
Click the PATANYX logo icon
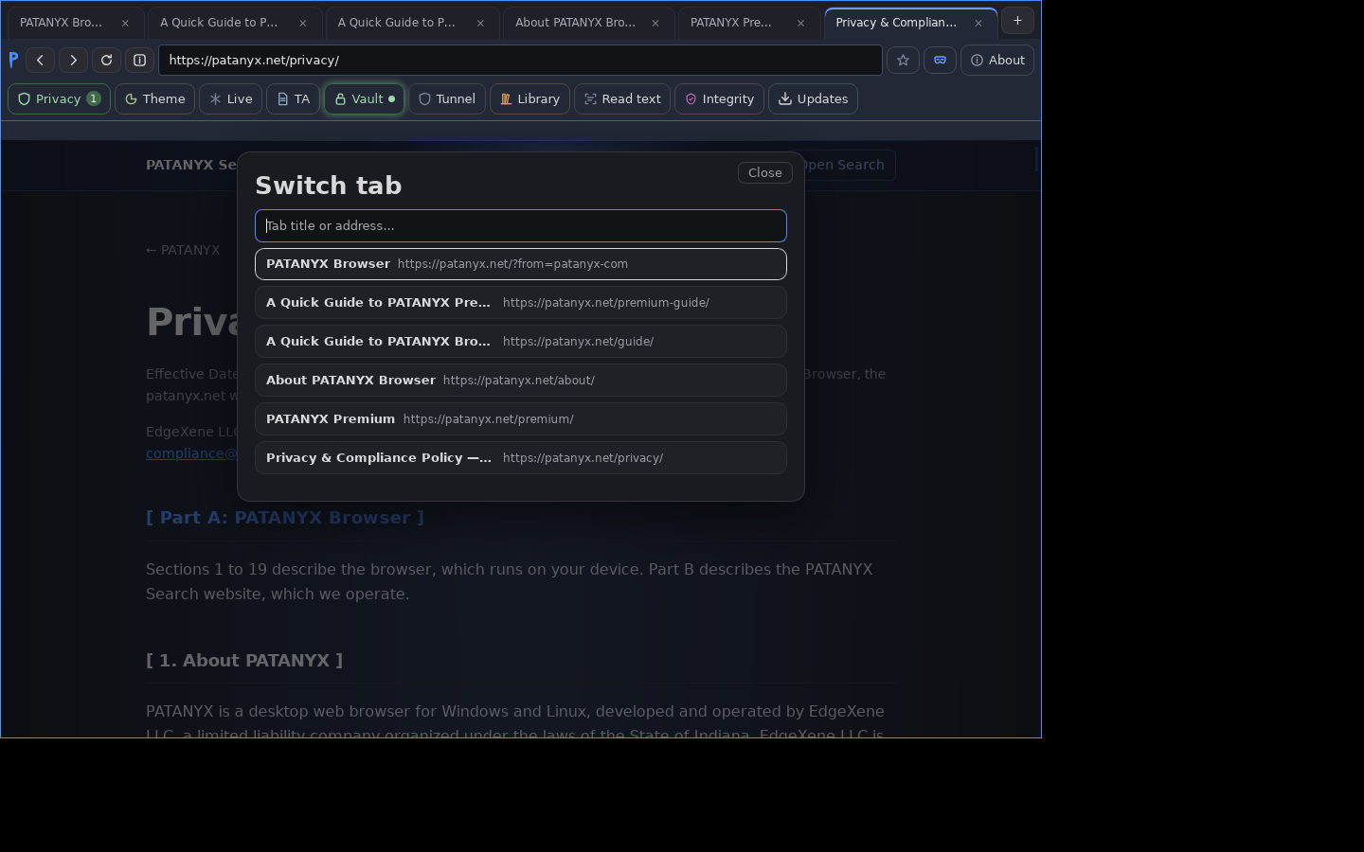coord(13,60)
